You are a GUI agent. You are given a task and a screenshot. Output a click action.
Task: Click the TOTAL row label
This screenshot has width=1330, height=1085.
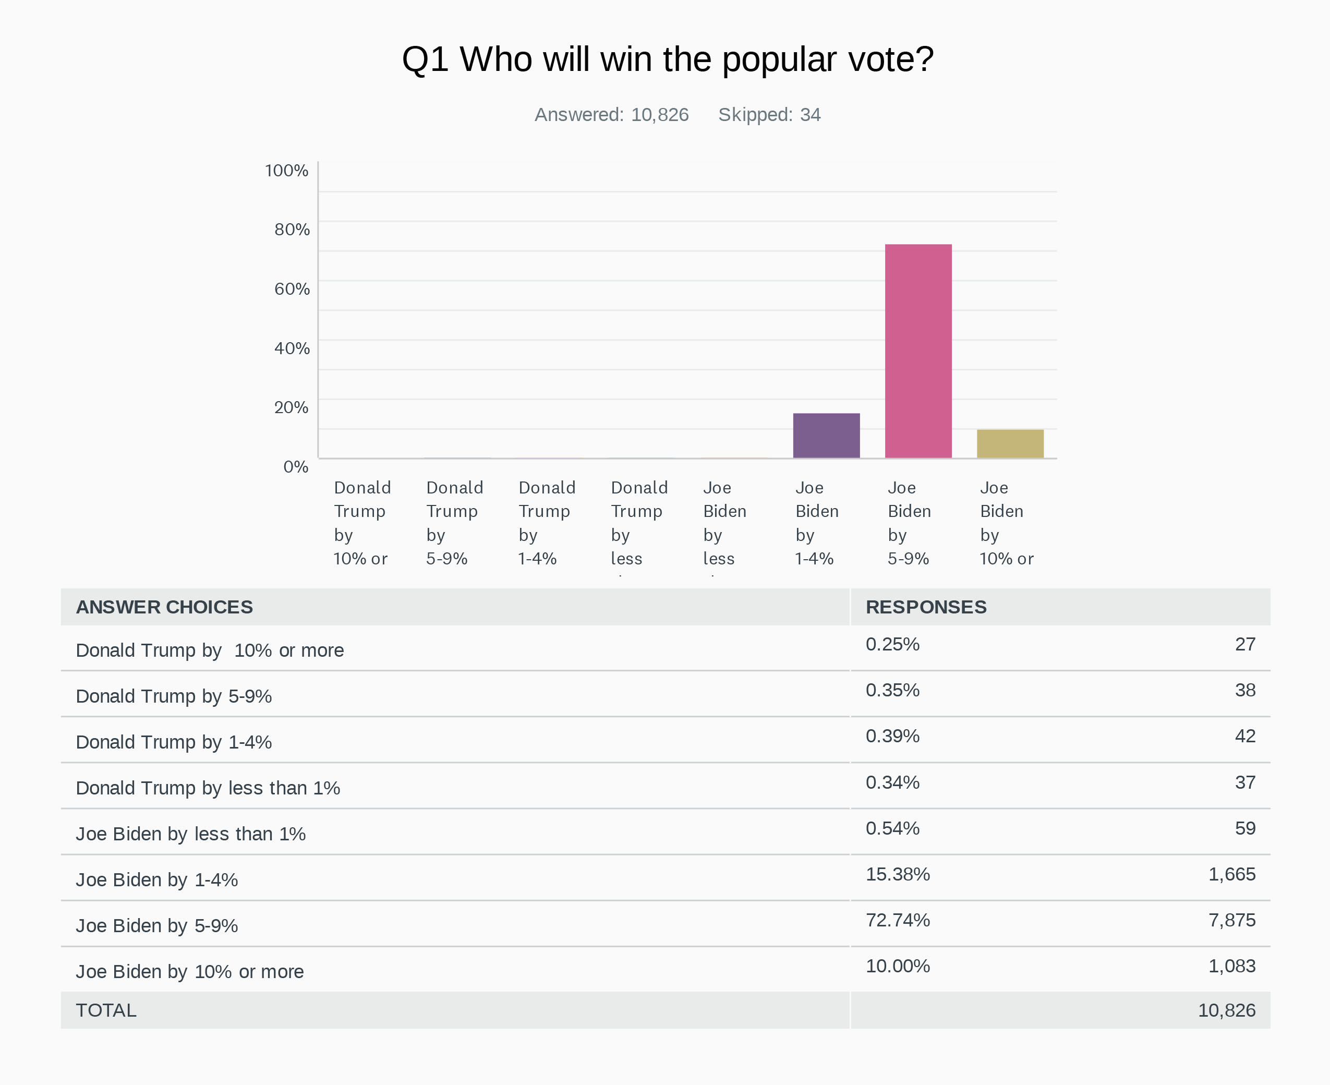(x=106, y=1010)
